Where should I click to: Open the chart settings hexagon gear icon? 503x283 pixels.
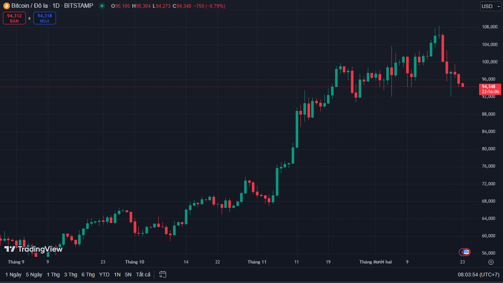[491, 262]
